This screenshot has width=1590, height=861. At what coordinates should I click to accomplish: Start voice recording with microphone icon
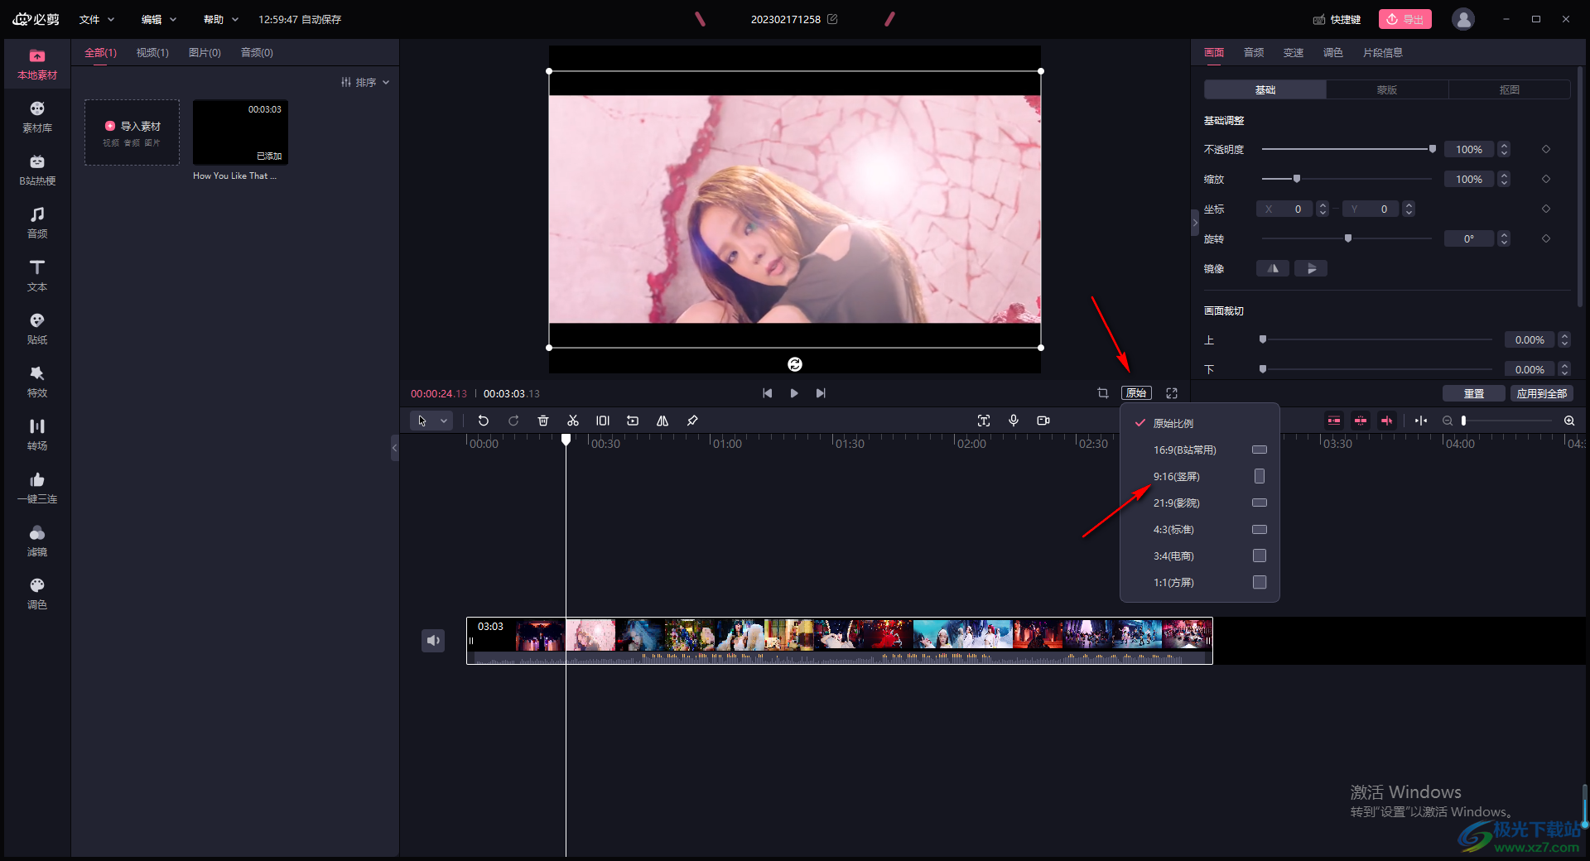click(x=1014, y=421)
